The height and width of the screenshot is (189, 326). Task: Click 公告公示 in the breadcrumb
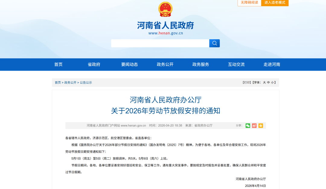click(x=86, y=82)
